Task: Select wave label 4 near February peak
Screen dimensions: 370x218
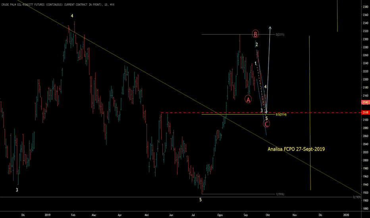Action: tap(72, 16)
